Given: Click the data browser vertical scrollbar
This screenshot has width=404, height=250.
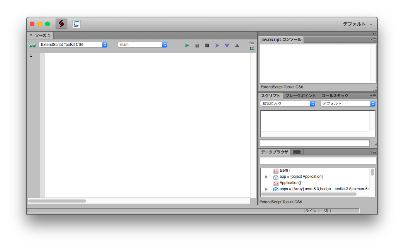Looking at the screenshot, I should pyautogui.click(x=372, y=172).
